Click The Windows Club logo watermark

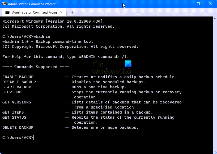112,66
